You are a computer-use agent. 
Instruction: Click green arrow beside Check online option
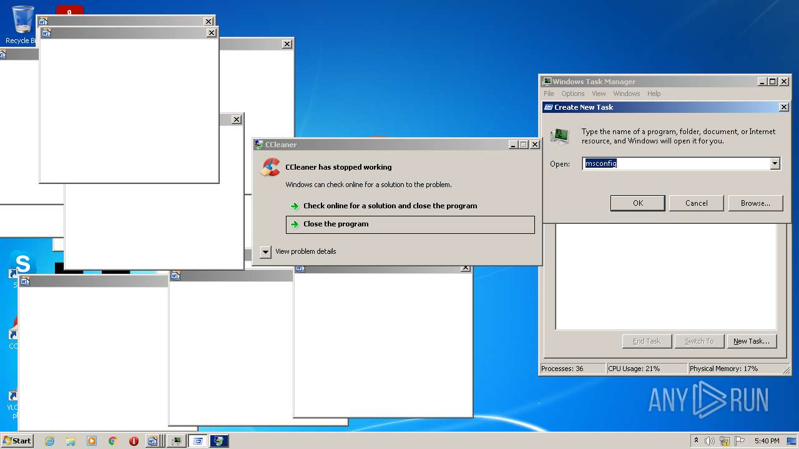(295, 206)
